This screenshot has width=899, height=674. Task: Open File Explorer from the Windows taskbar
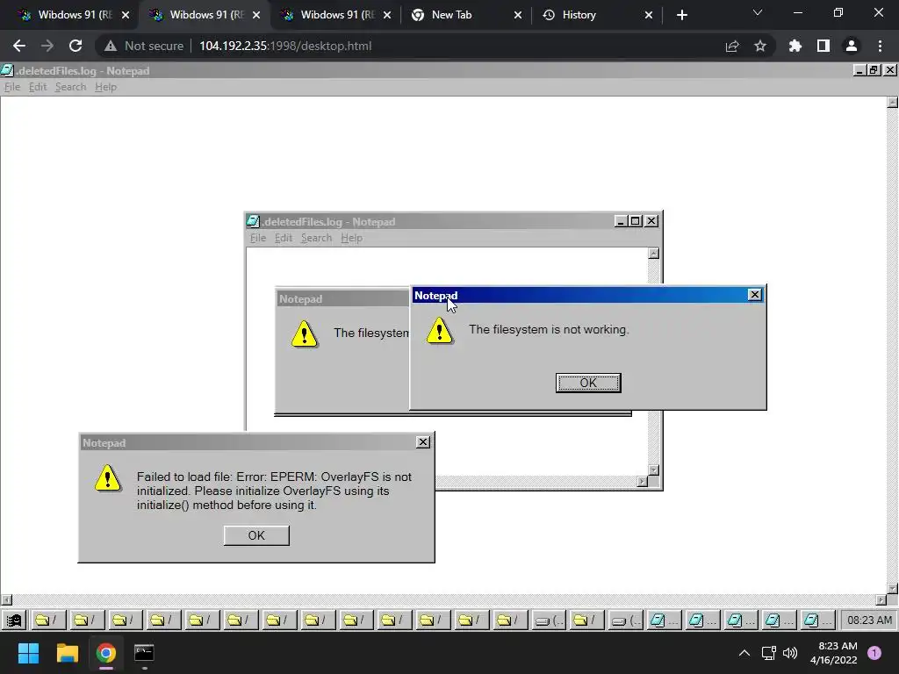(67, 653)
